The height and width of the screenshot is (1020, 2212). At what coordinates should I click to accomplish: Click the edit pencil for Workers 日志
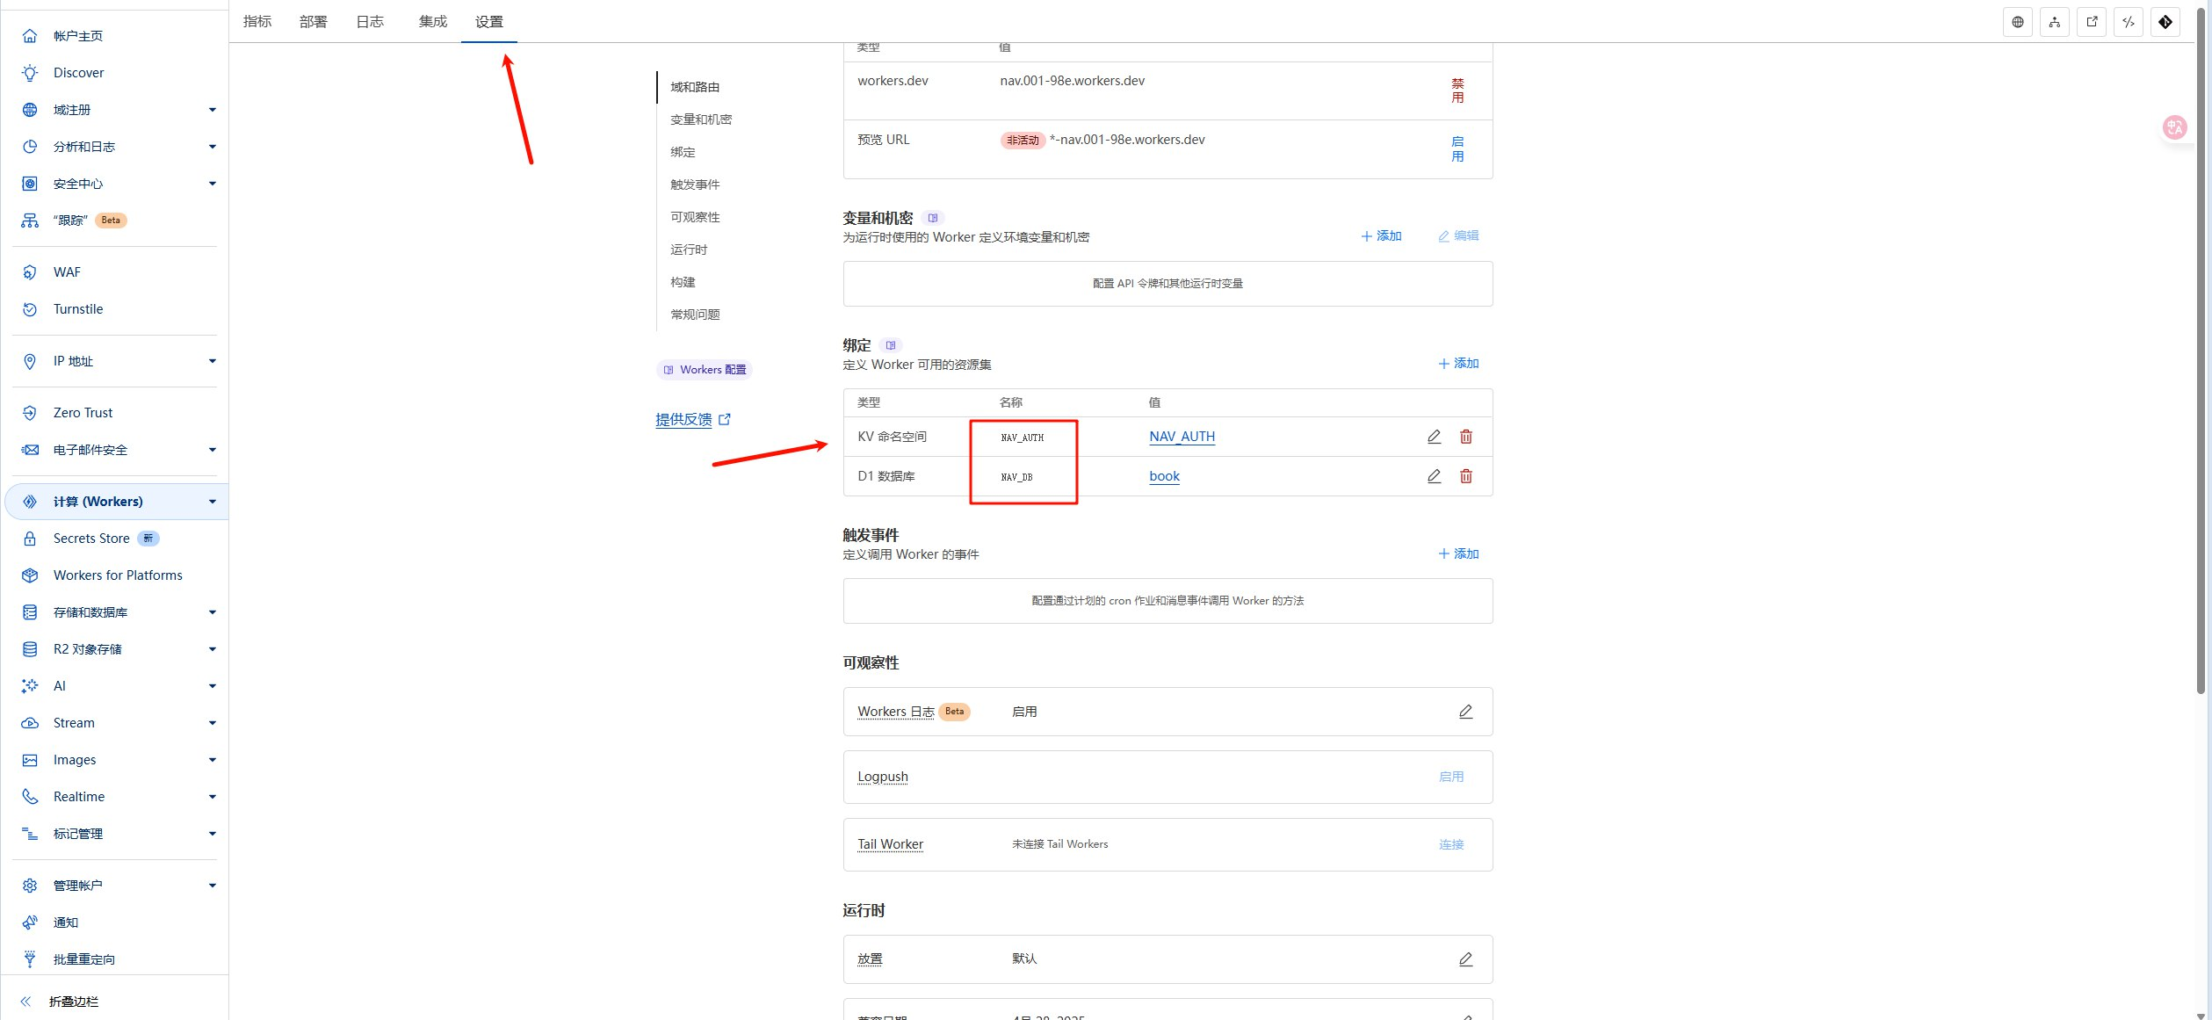1465,712
